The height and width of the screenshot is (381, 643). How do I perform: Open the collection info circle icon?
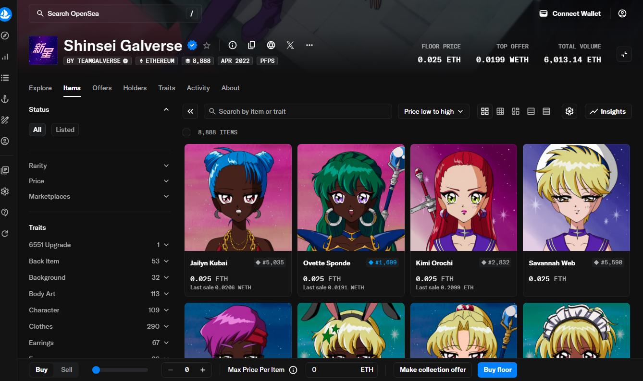(233, 45)
